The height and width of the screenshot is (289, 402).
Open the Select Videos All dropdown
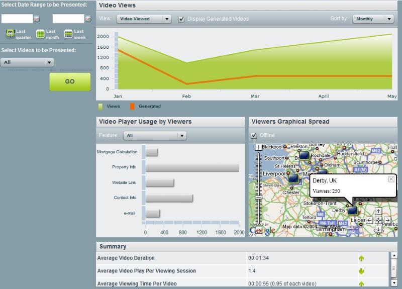27,62
